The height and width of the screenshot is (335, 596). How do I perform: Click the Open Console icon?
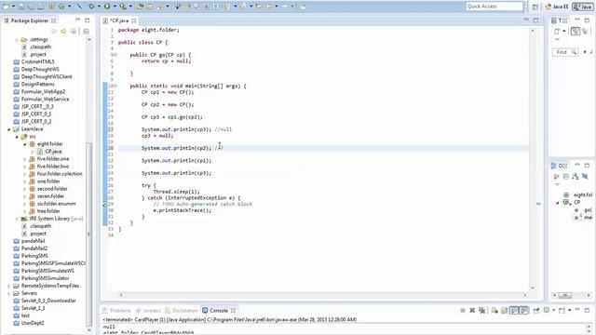[562, 310]
